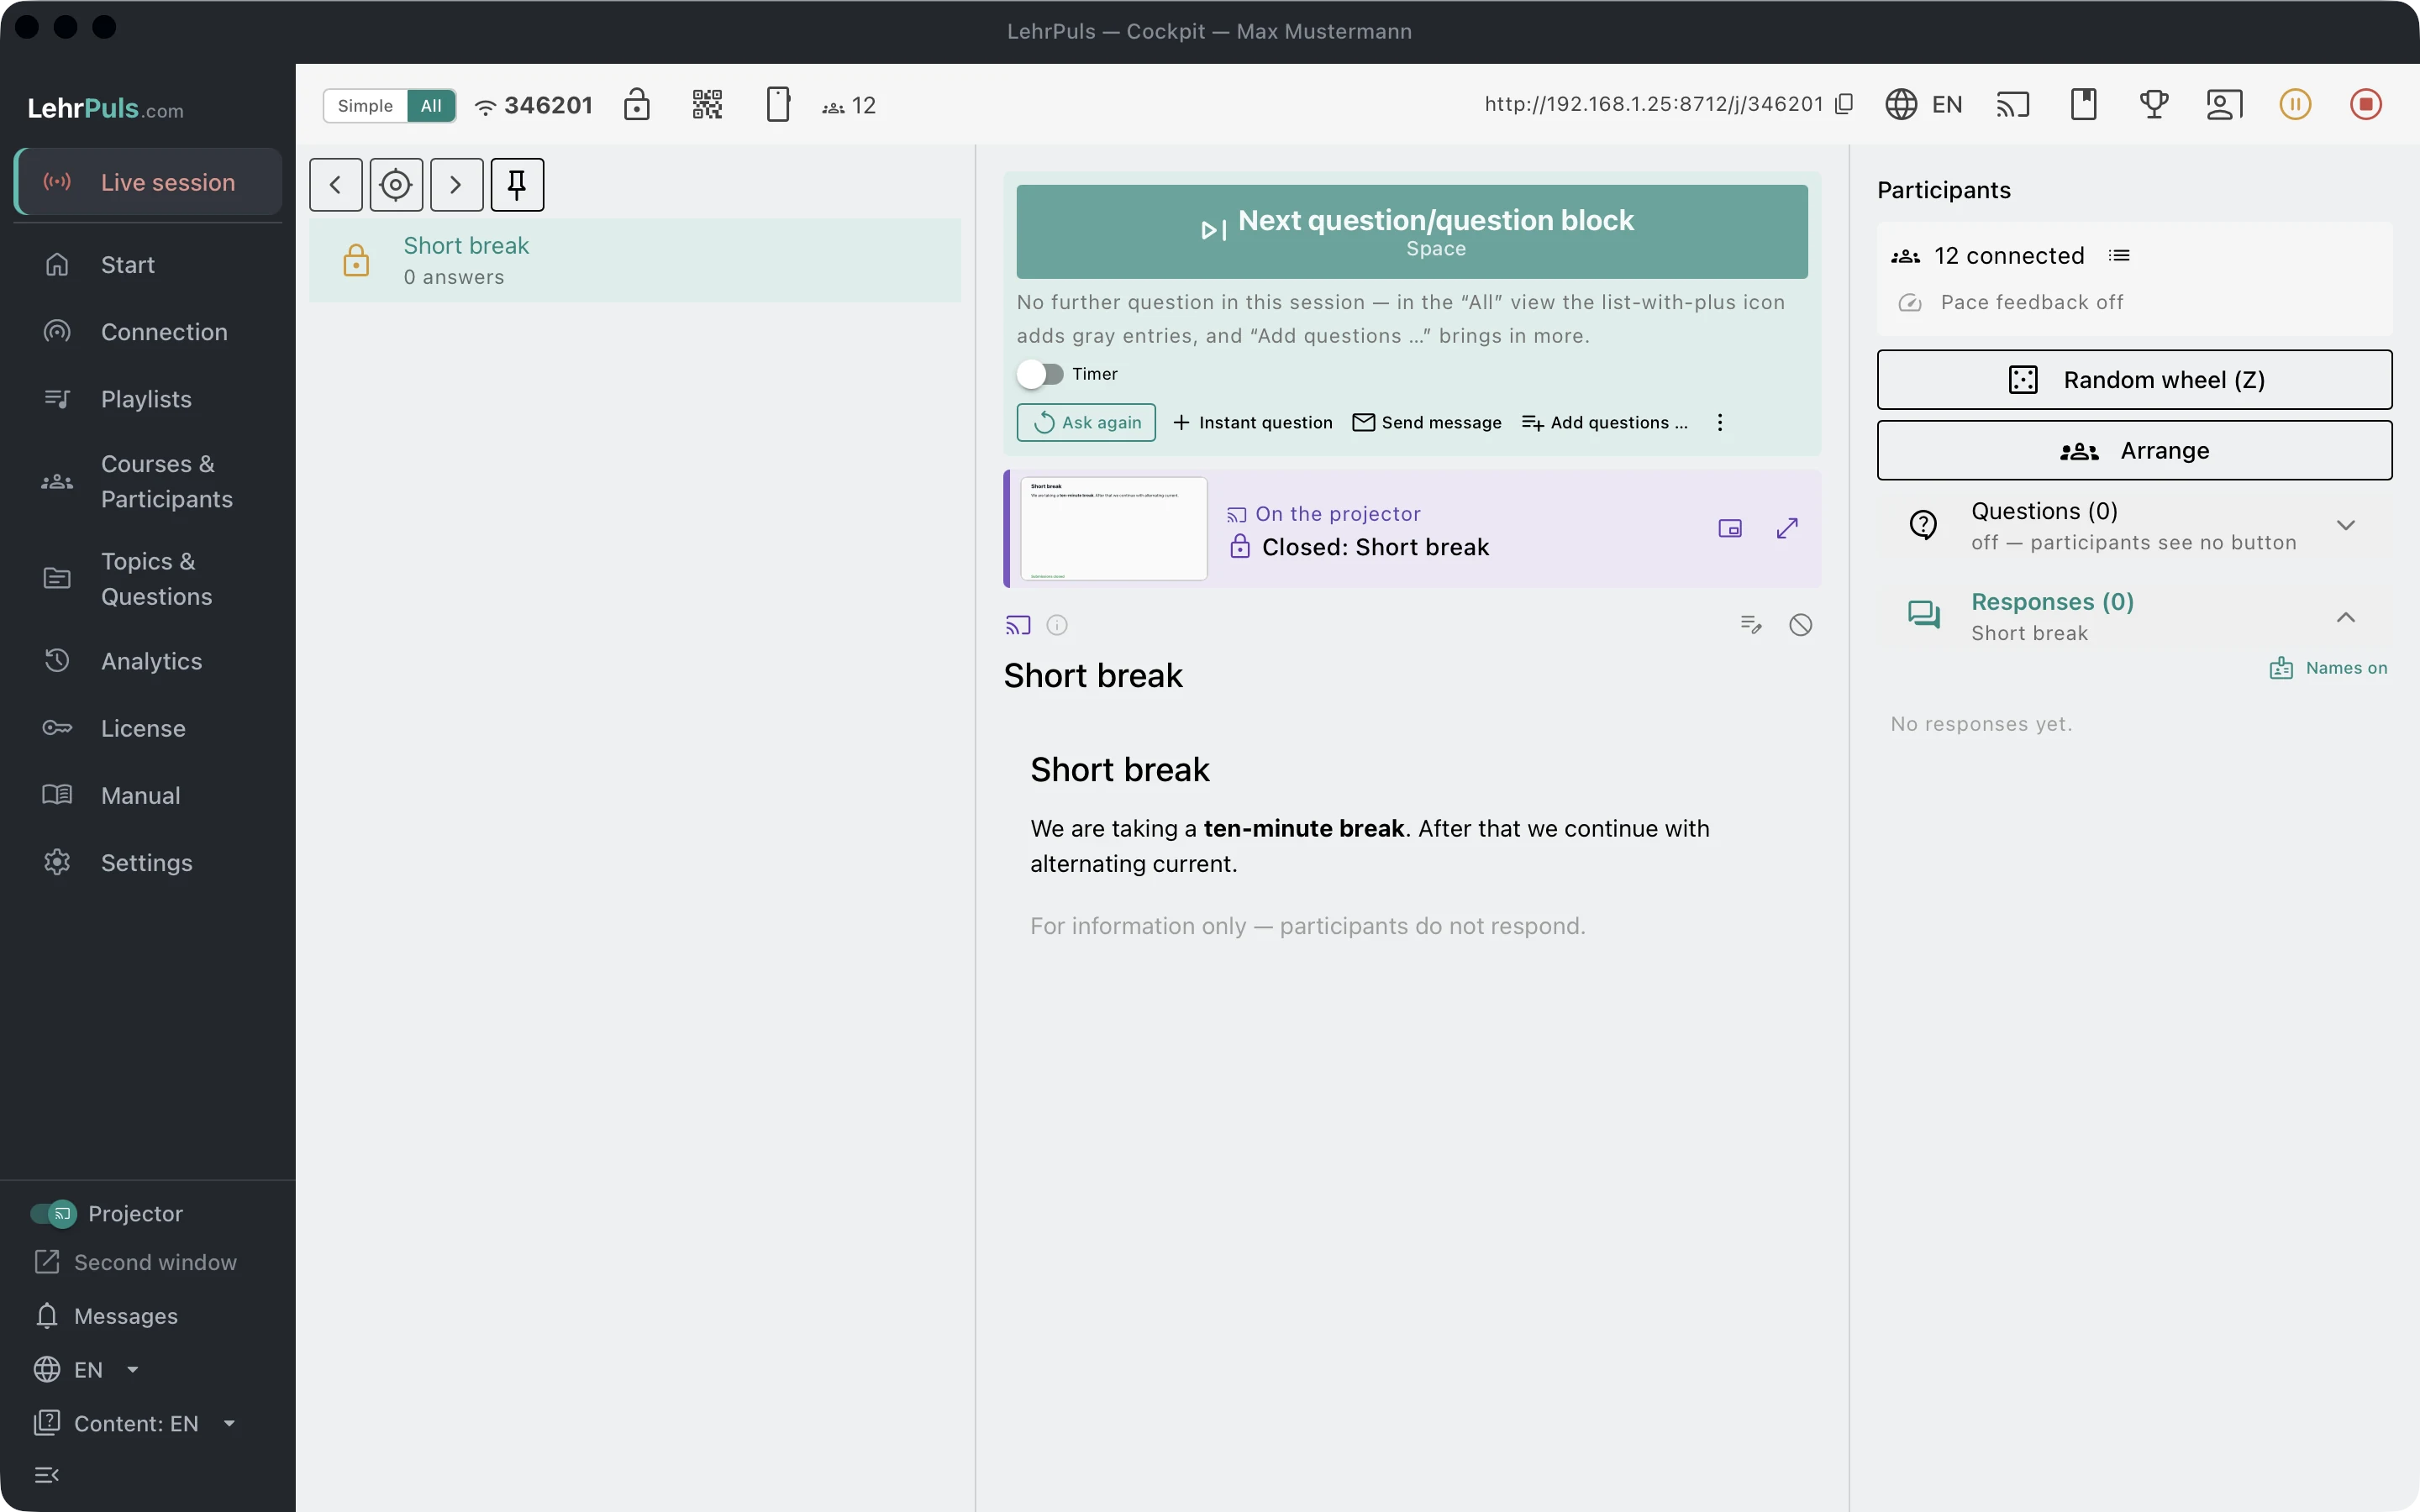Click the block/prohibit circle icon
This screenshot has height=1512, width=2420.
pos(1801,625)
